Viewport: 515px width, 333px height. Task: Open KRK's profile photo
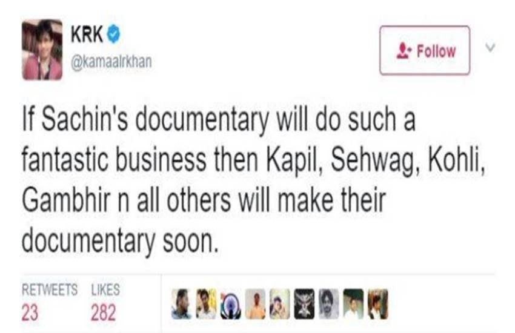click(42, 50)
